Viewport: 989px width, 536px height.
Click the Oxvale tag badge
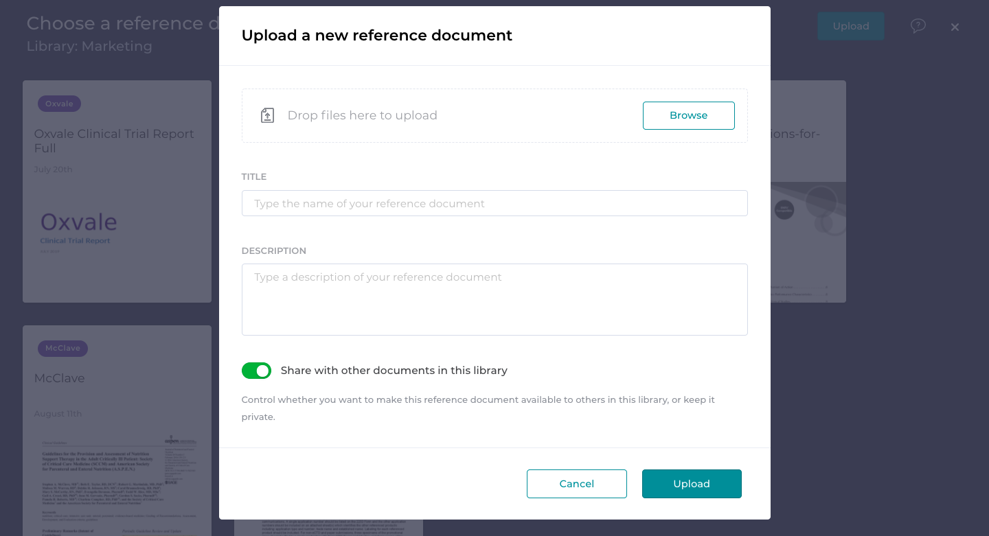(59, 104)
